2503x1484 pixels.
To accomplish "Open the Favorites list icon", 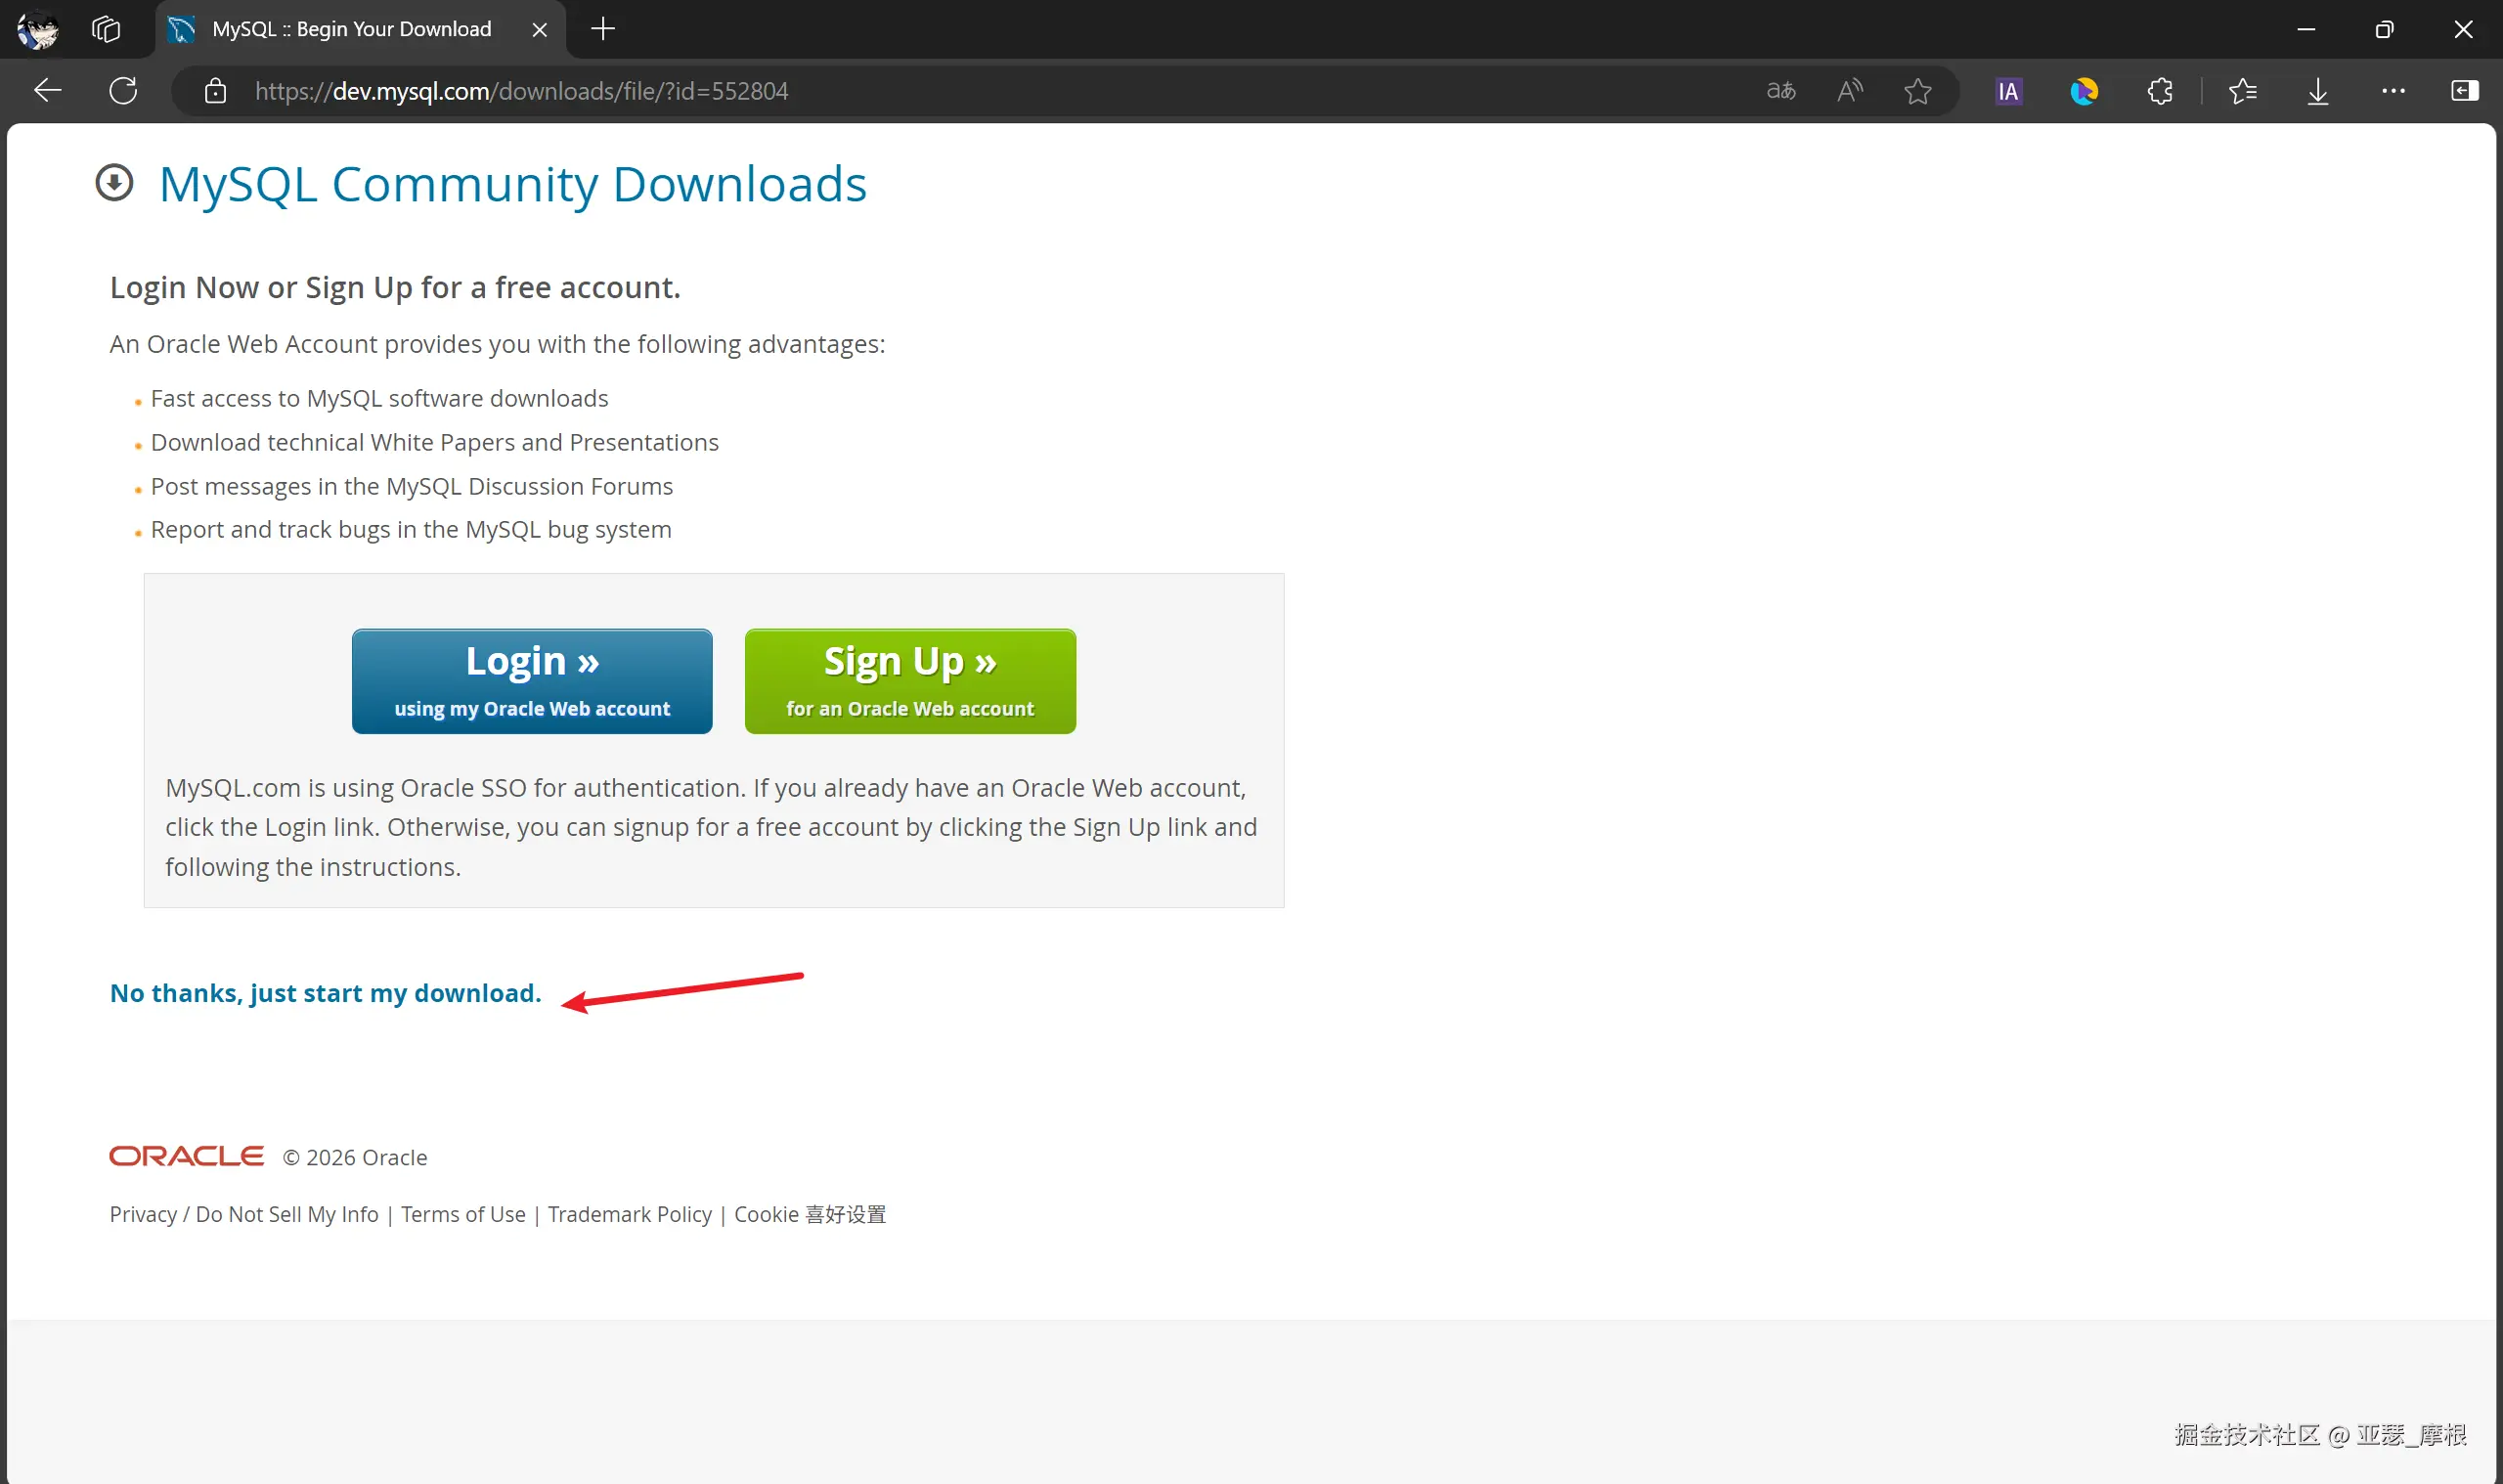I will tap(2243, 91).
